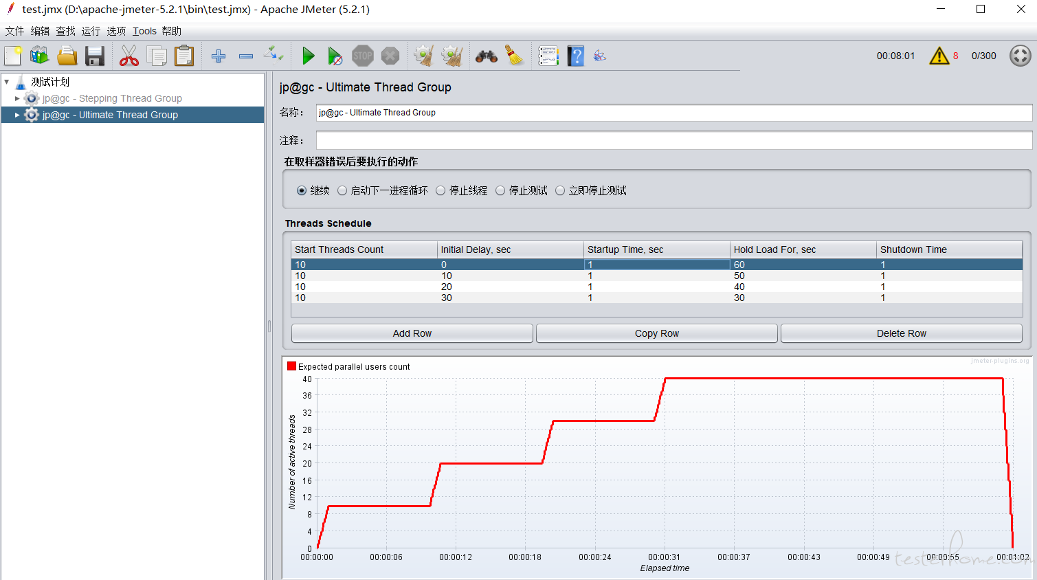
Task: Open the 运行 menu
Action: tap(91, 31)
